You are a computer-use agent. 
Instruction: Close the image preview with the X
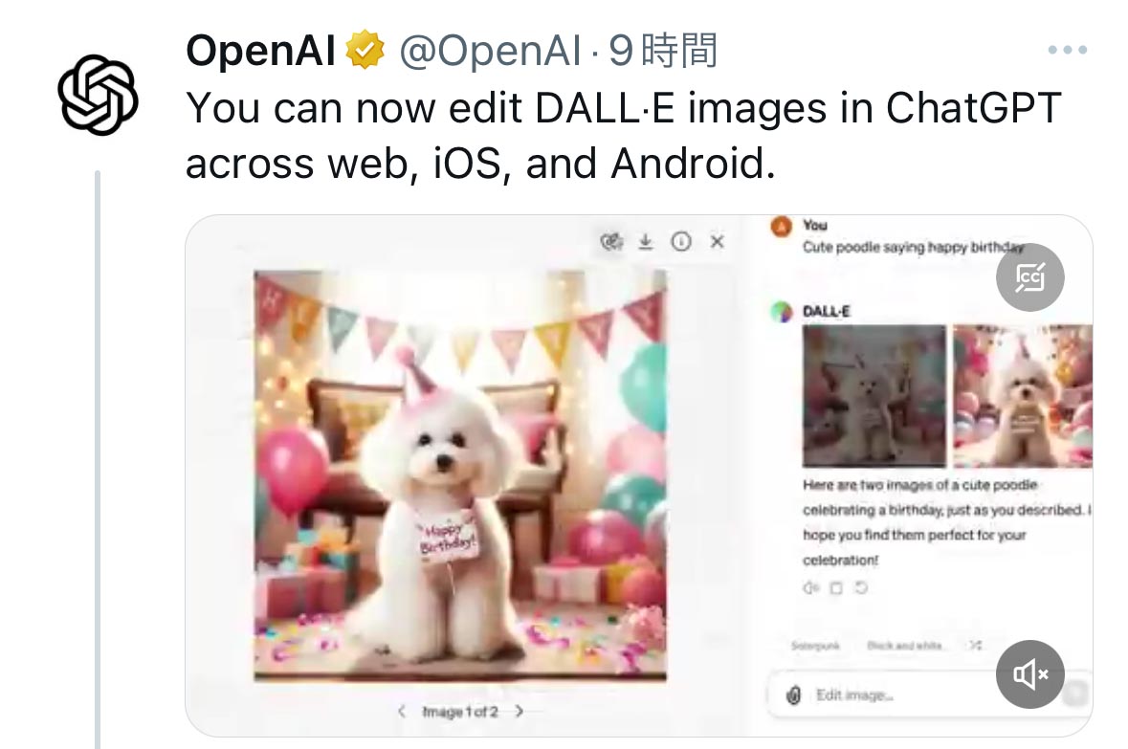point(718,242)
